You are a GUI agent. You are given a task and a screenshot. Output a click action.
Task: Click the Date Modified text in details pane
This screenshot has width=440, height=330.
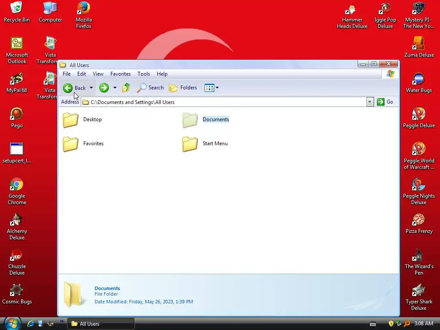144,302
